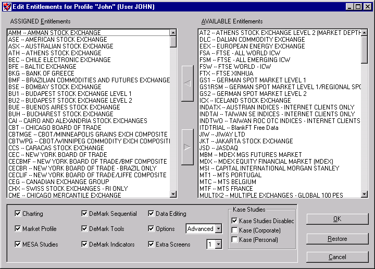Screen dimensions: 375x269
Task: Toggle the Extra Screens checkbox
Action: [151, 244]
